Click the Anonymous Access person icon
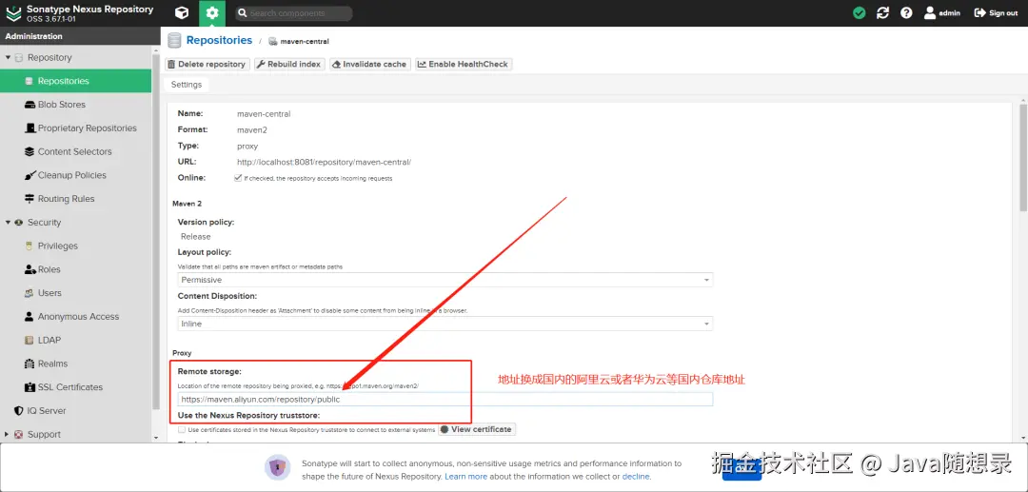Image resolution: width=1028 pixels, height=492 pixels. [x=29, y=317]
